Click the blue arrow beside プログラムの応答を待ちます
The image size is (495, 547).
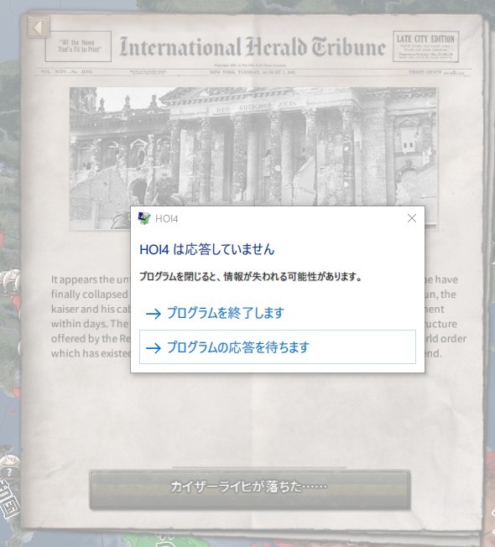(154, 348)
